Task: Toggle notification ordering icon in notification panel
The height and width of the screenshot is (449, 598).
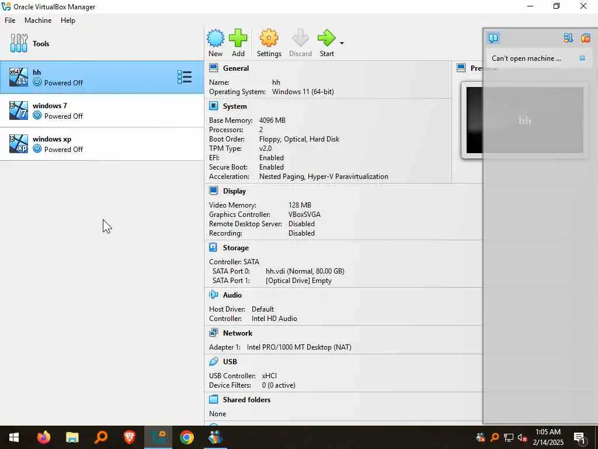Action: tap(568, 38)
